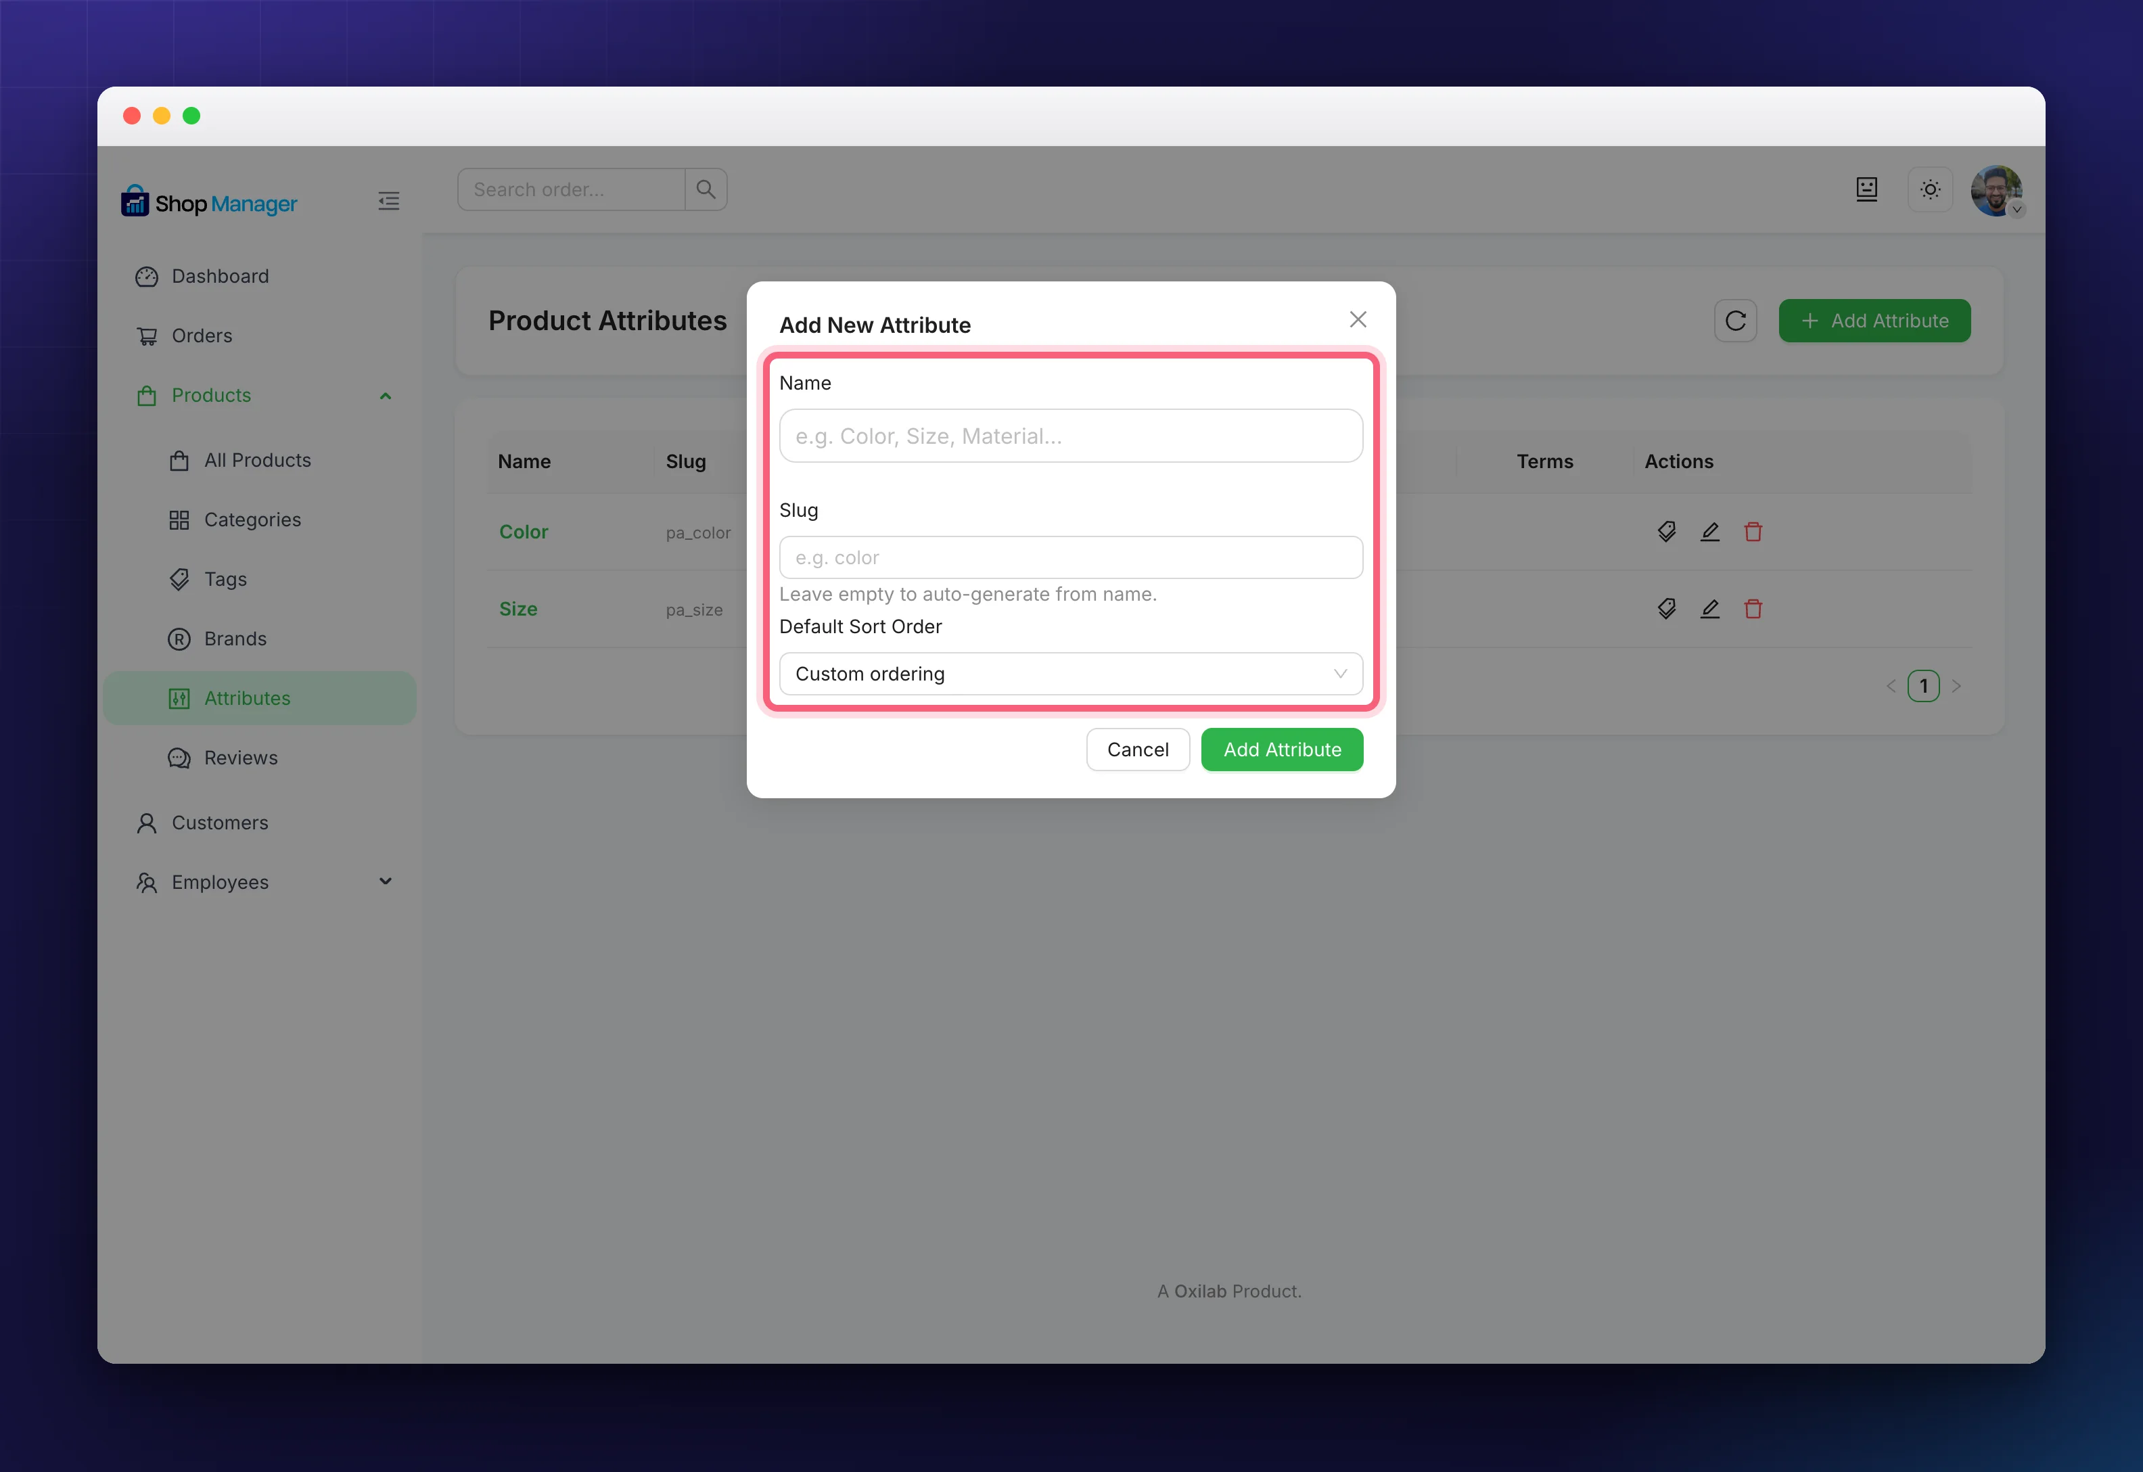Screen dimensions: 2143x1472
Task: Close the Add New Attribute dialog
Action: [1358, 319]
